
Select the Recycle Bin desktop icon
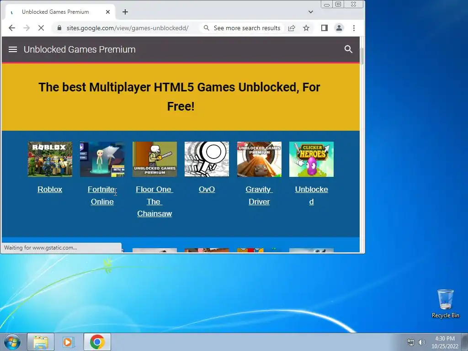tap(445, 303)
